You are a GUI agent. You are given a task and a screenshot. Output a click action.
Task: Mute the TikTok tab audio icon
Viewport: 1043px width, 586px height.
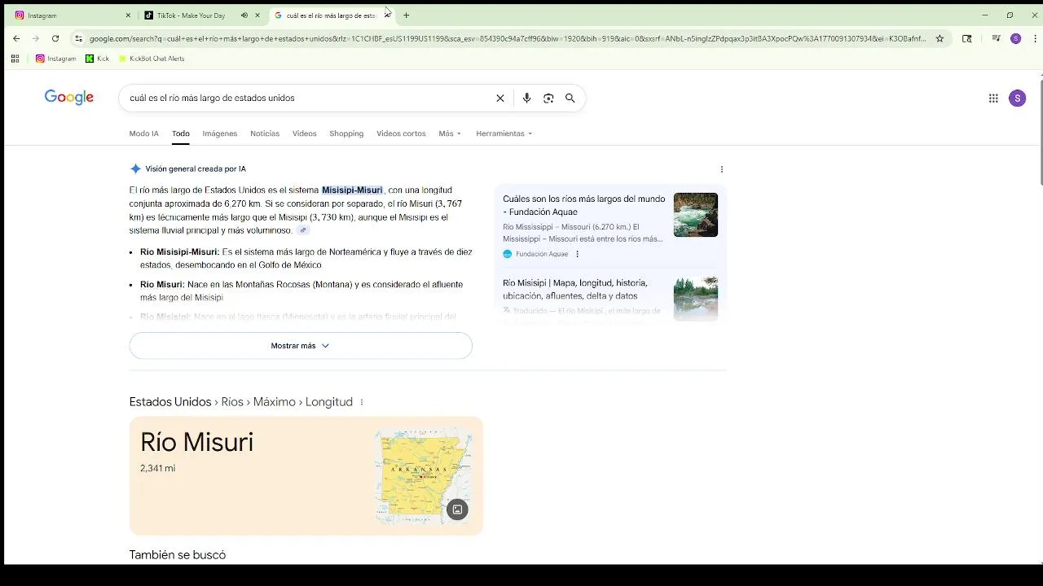tap(244, 15)
